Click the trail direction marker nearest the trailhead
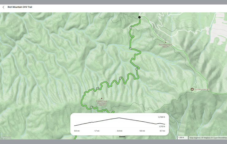227x144 pixels. click(131, 27)
